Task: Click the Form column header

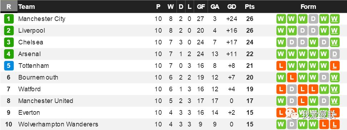Action: [308, 7]
